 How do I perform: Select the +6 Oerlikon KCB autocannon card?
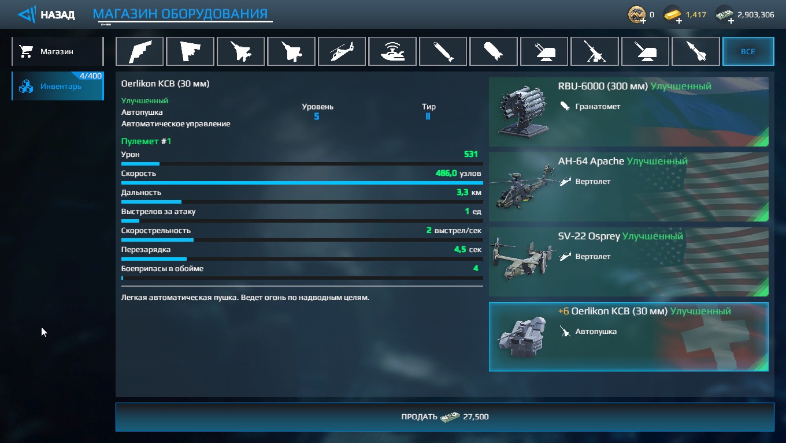coord(629,336)
